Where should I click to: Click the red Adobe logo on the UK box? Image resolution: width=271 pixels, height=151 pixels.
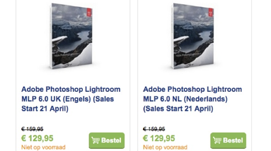(89, 12)
